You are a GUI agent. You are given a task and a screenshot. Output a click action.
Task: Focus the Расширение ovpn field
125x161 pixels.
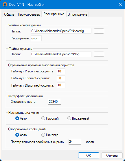tap(36, 38)
